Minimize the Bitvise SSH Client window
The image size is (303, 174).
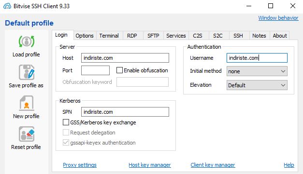tap(249, 6)
